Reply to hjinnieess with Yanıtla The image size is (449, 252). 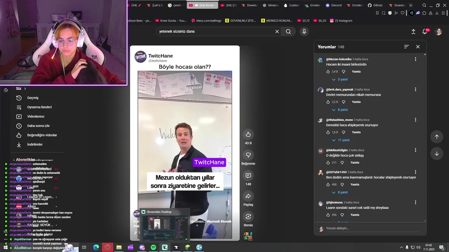click(355, 215)
